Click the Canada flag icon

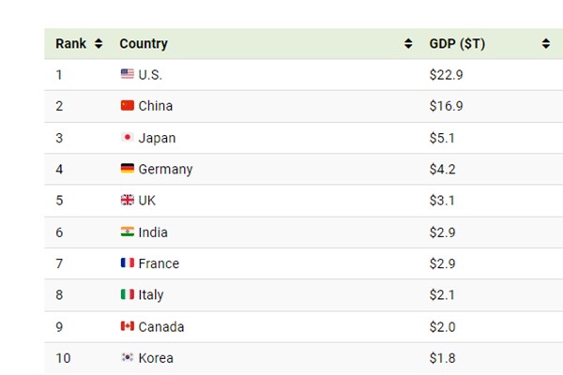(x=127, y=326)
